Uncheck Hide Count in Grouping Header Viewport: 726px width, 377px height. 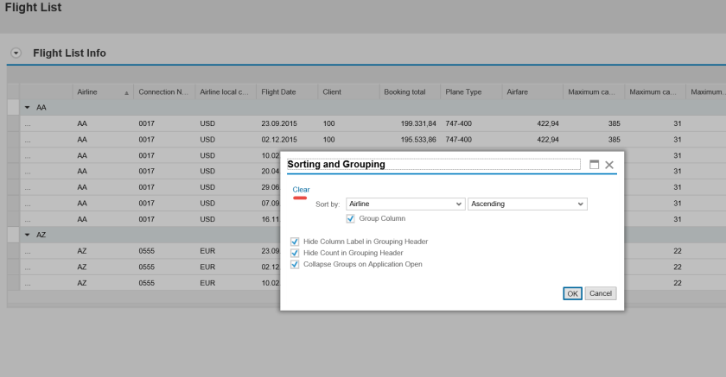pyautogui.click(x=296, y=253)
